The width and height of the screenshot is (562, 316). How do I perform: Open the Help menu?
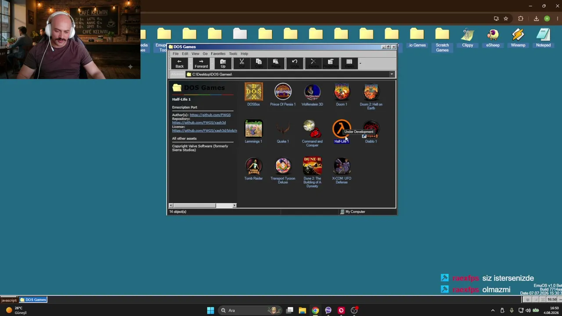(245, 54)
